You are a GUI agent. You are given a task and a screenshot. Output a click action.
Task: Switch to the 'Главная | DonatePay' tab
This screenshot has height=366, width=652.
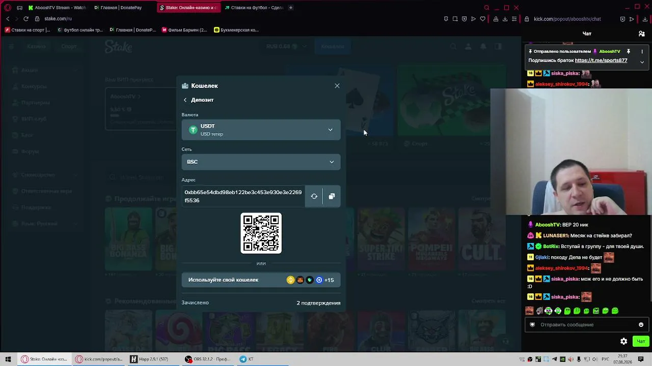(122, 8)
